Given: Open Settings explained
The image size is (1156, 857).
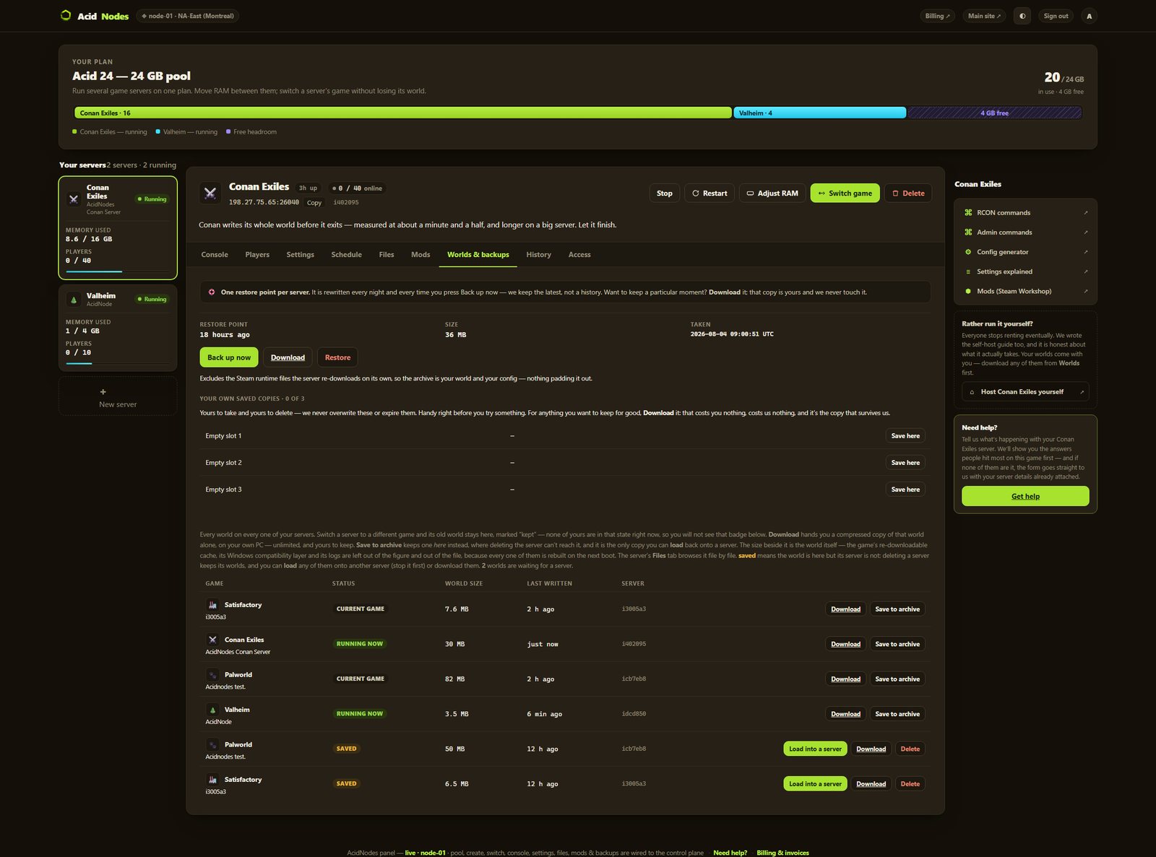Looking at the screenshot, I should [x=1025, y=271].
